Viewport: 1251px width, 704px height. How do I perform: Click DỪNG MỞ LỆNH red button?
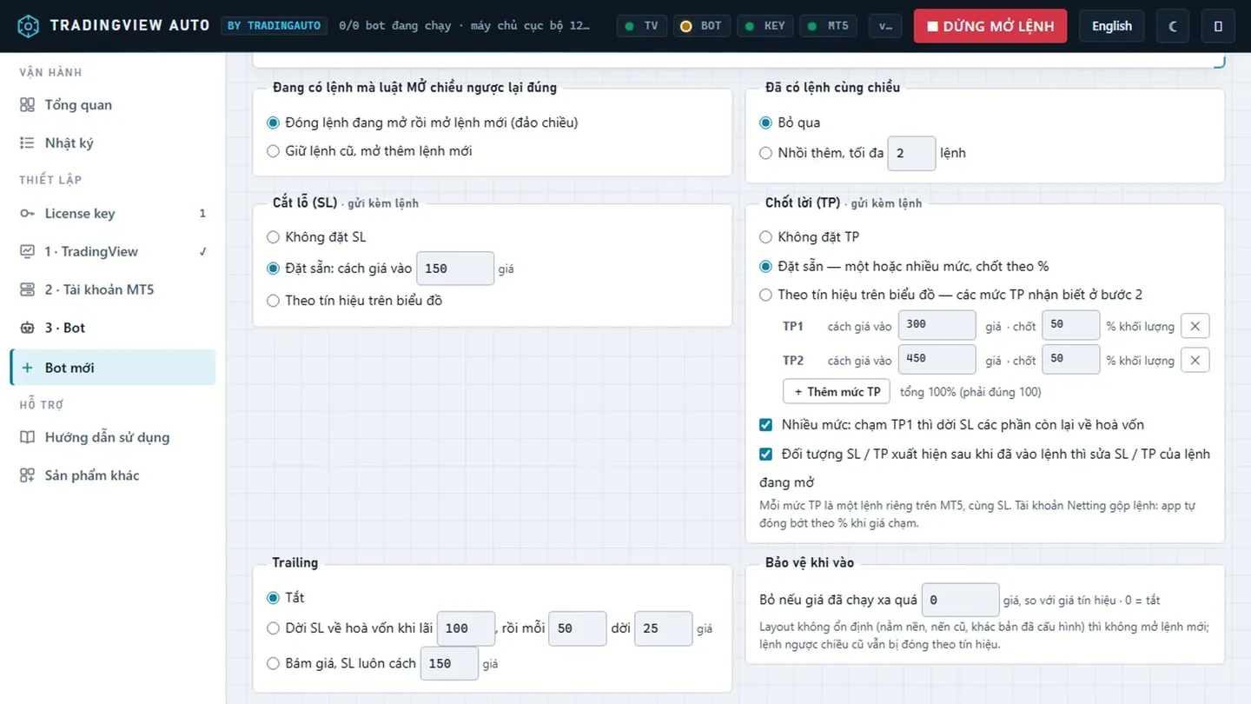[x=990, y=26]
